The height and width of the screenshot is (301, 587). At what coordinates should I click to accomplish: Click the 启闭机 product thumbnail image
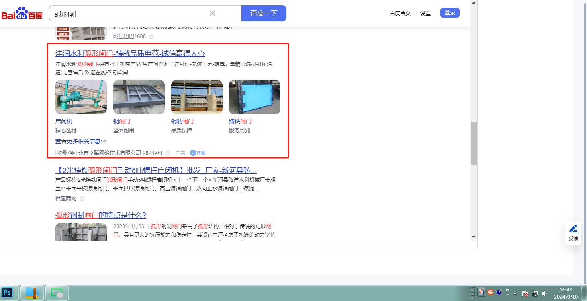click(81, 97)
